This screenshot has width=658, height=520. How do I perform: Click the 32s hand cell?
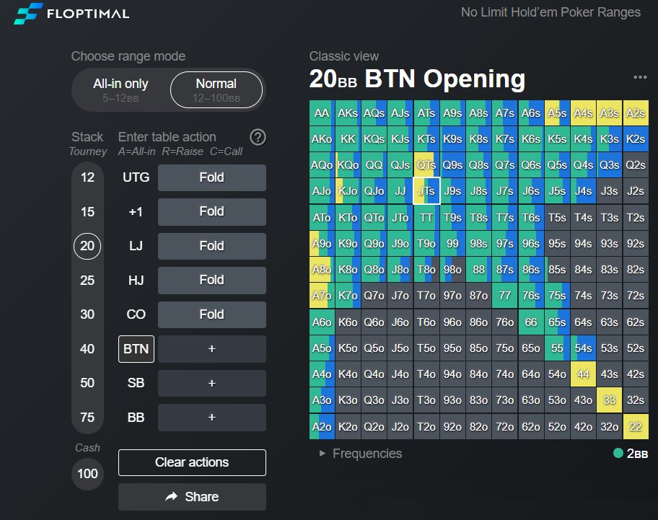(x=636, y=400)
